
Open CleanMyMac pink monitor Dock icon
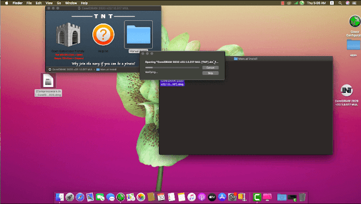267,197
